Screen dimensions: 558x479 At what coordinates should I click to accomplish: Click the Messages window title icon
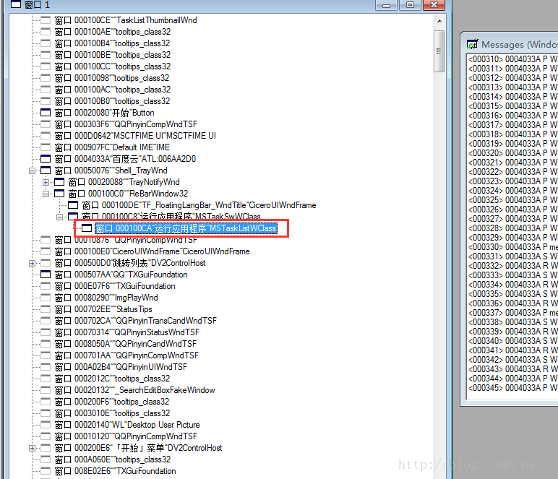point(472,44)
